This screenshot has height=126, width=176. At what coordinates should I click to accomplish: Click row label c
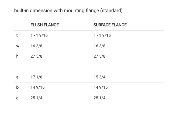(x=17, y=98)
